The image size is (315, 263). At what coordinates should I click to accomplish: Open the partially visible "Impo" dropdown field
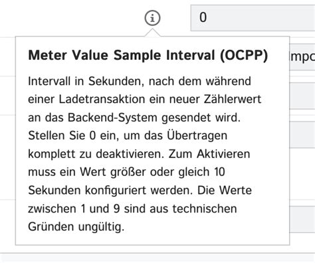pyautogui.click(x=302, y=57)
